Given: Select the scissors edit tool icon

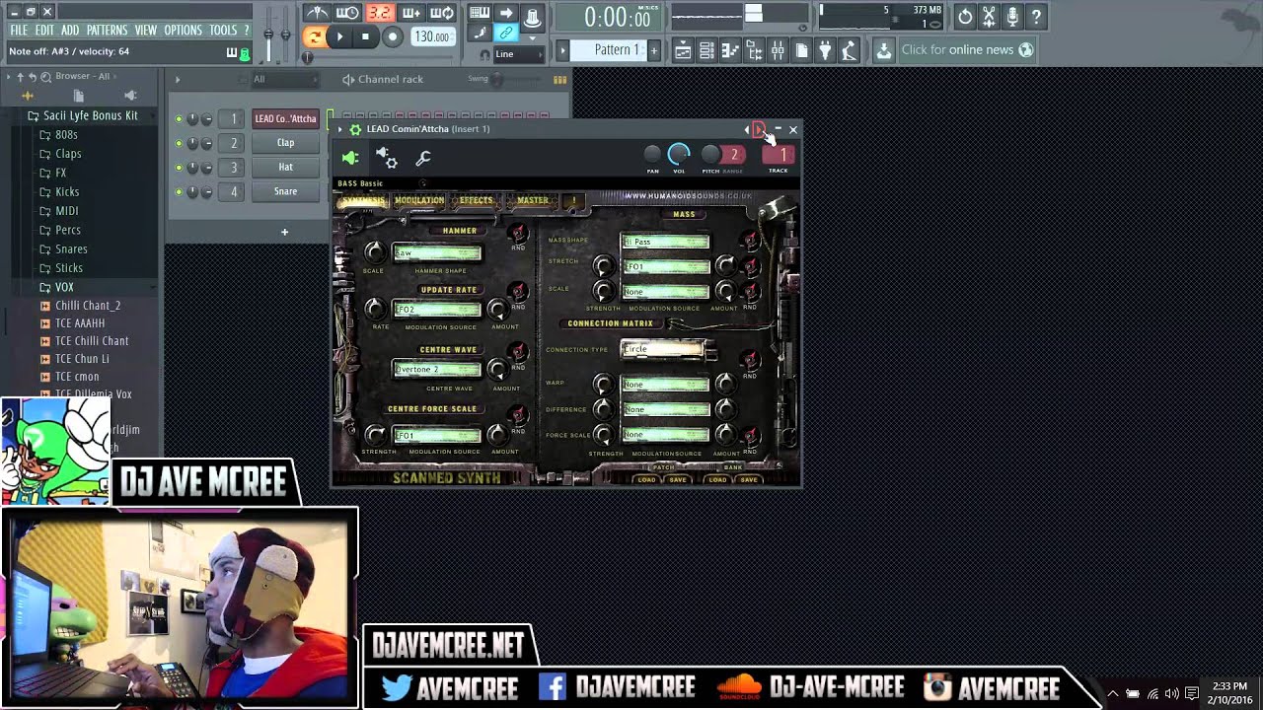Looking at the screenshot, I should pos(989,17).
